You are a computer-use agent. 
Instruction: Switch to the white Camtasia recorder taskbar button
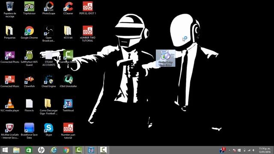[103, 150]
